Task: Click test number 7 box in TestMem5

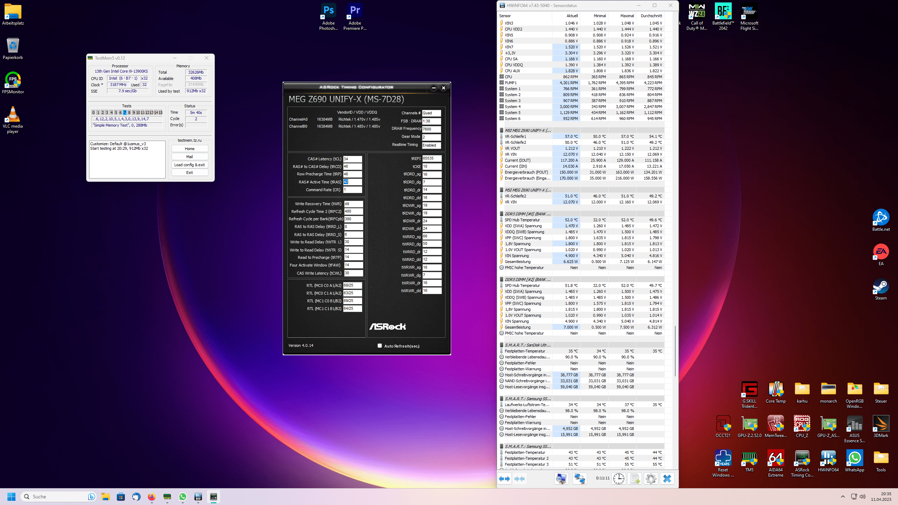Action: [x=125, y=113]
